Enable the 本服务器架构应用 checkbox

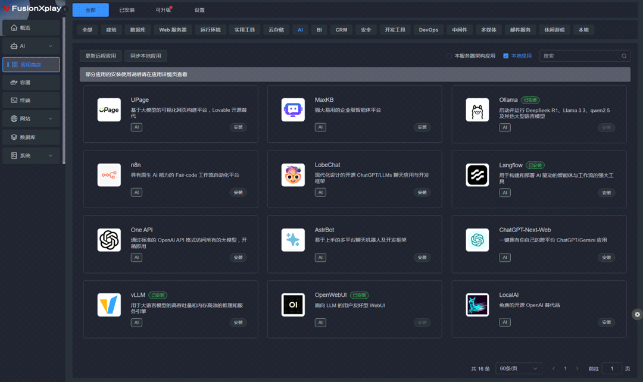(450, 55)
